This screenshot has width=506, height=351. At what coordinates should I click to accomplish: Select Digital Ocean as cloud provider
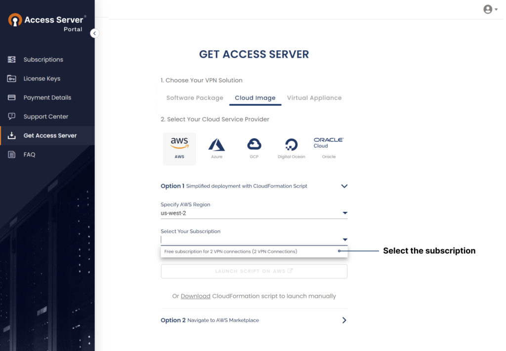(292, 149)
